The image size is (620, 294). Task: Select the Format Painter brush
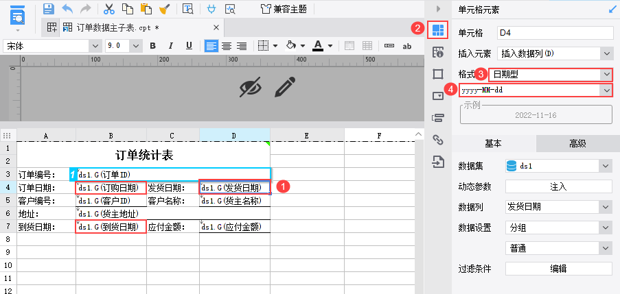pos(165,9)
